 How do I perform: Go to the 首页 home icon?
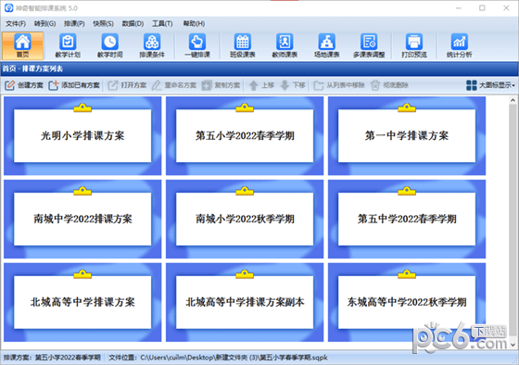(22, 45)
